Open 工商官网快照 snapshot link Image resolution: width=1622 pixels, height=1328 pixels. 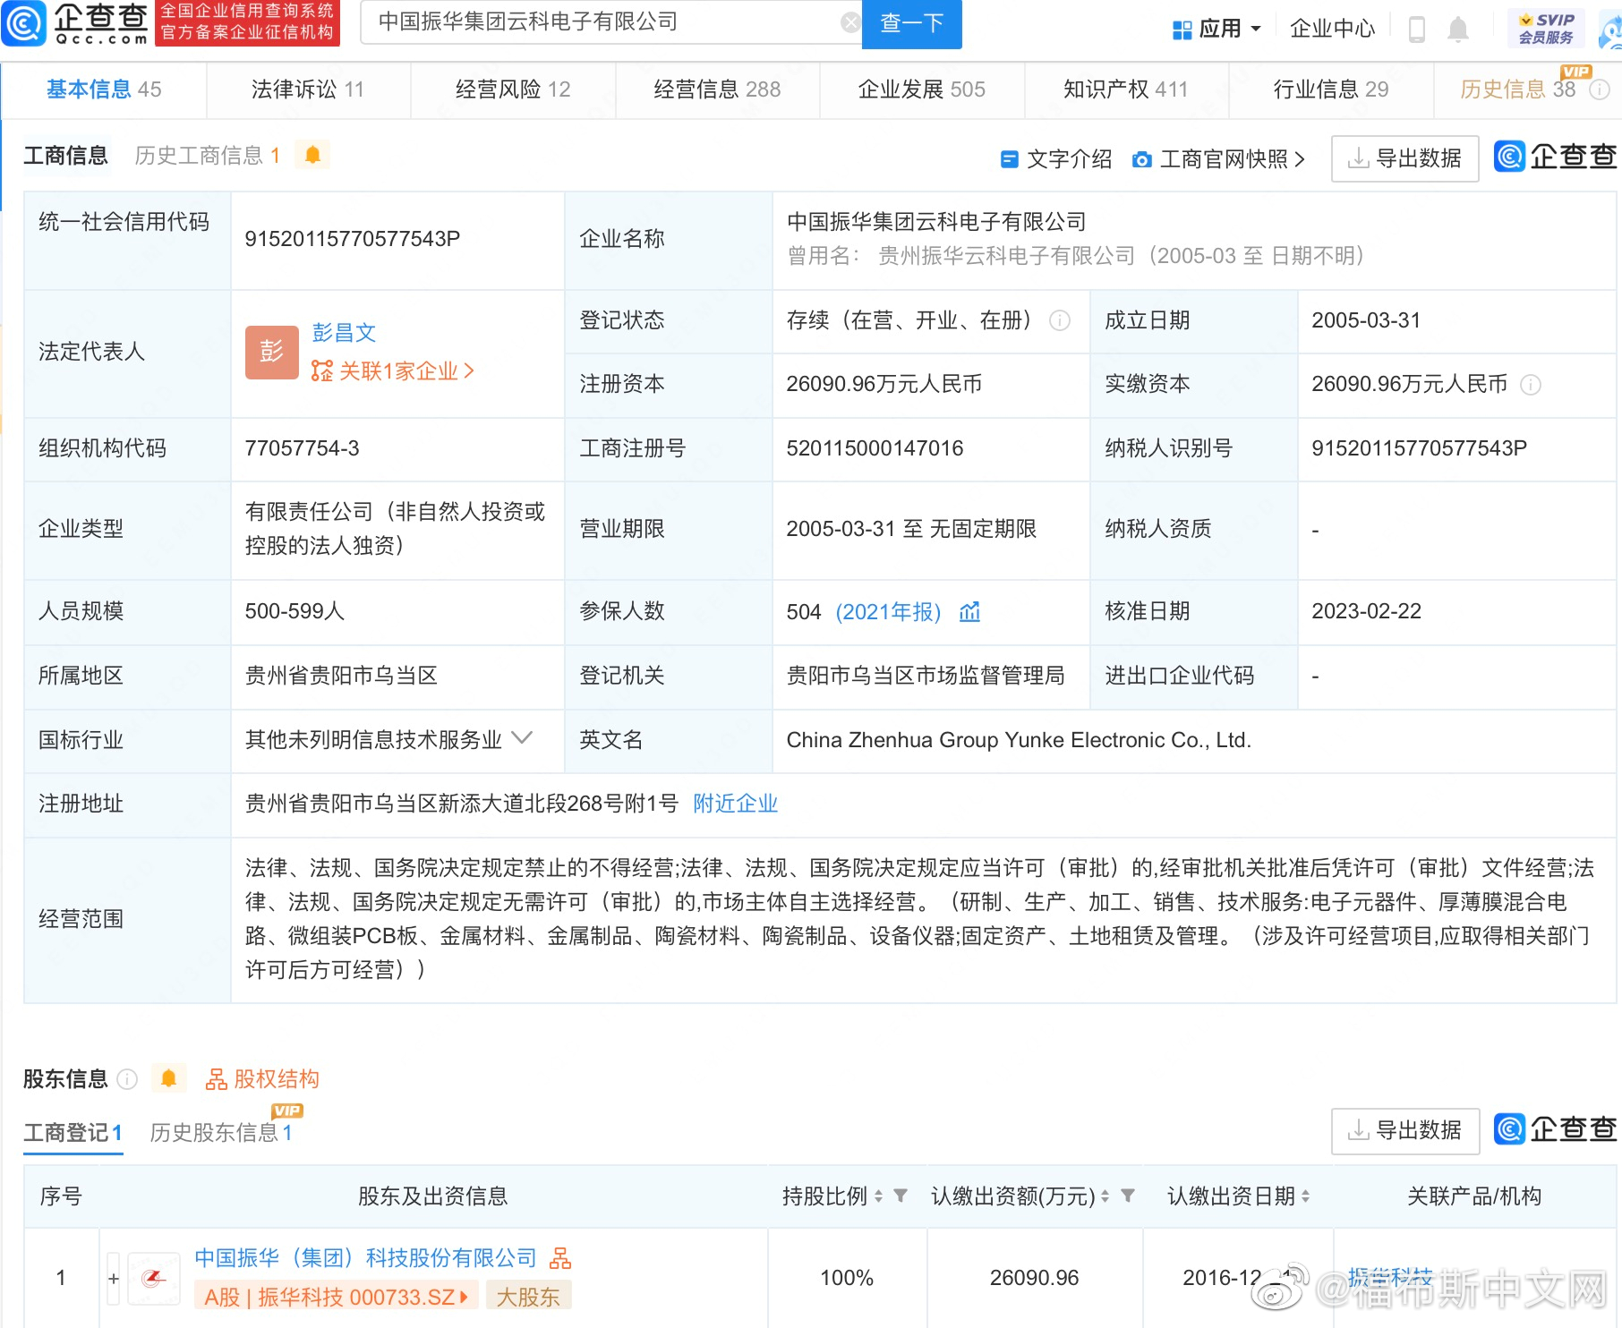(1218, 159)
